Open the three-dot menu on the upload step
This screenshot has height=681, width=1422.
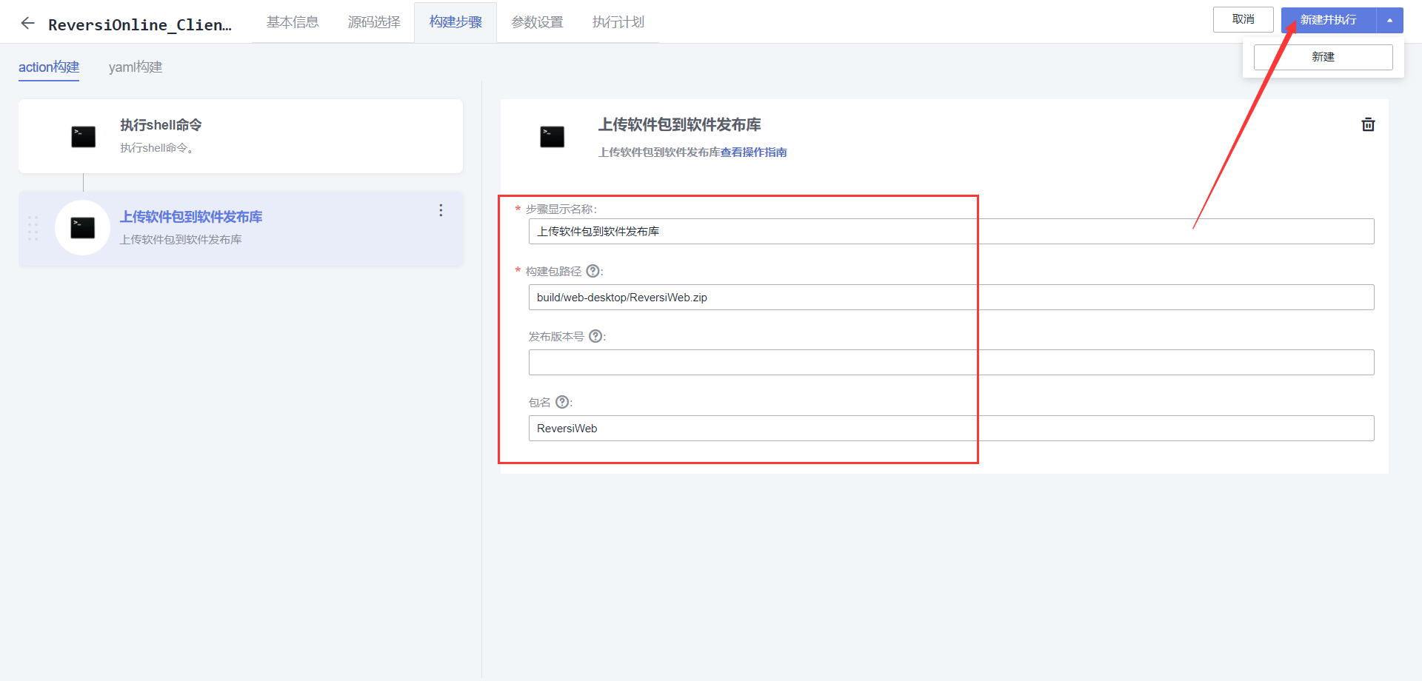[x=441, y=210]
